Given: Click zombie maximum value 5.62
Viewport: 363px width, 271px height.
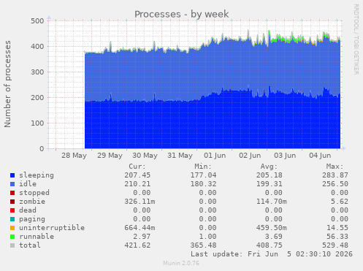Looking at the screenshot, I should coord(340,202).
